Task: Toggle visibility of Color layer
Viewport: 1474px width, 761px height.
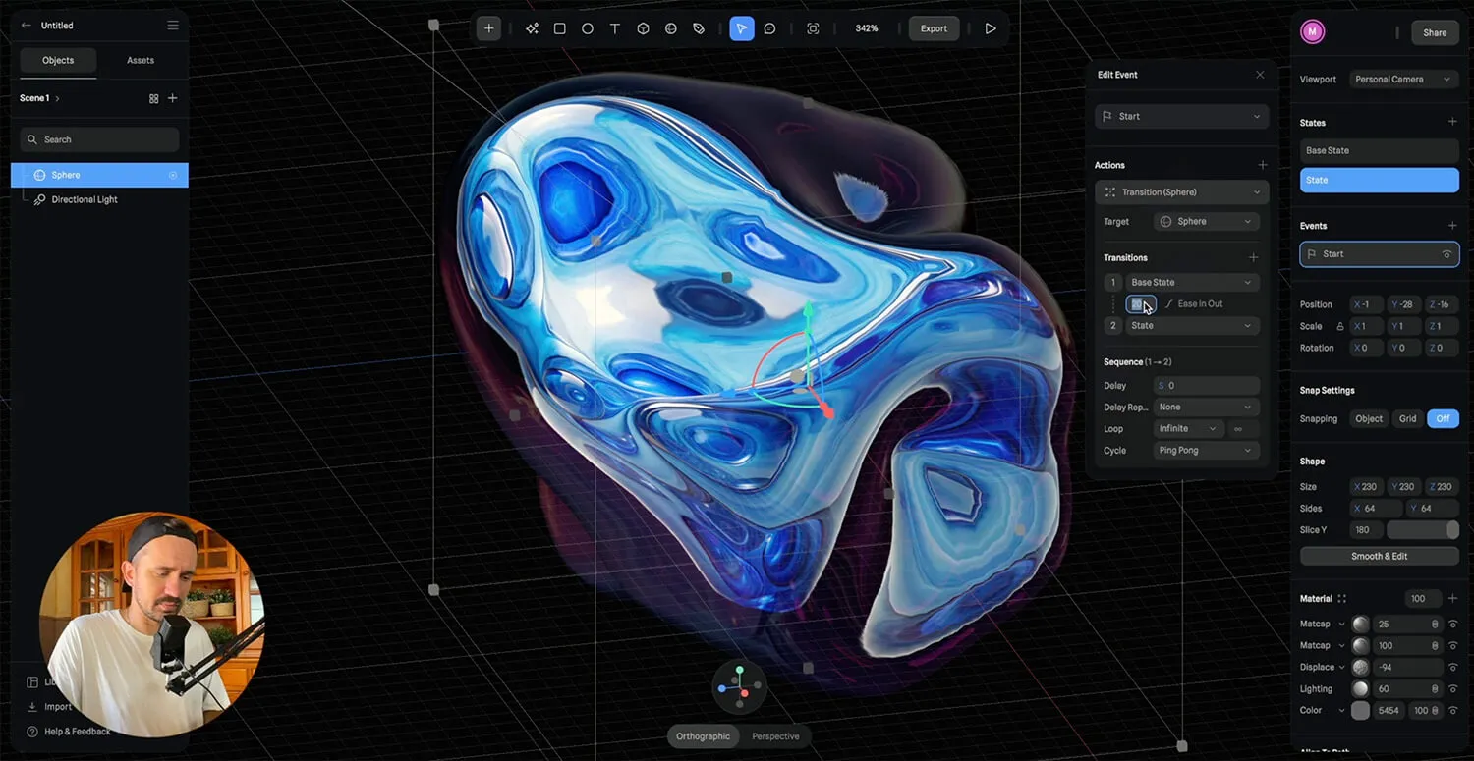Action: (1452, 710)
